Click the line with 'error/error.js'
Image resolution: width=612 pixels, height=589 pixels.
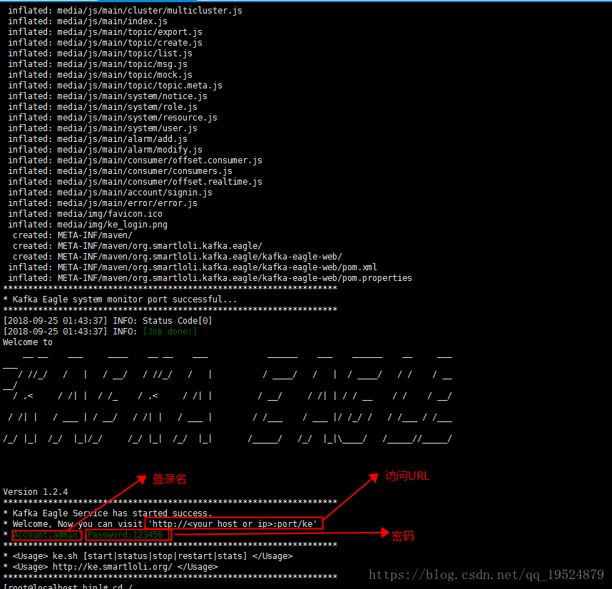[x=103, y=203]
